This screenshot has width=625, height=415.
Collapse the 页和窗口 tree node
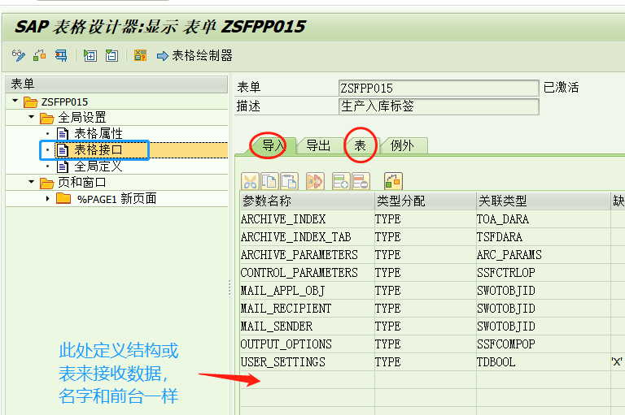coord(32,182)
